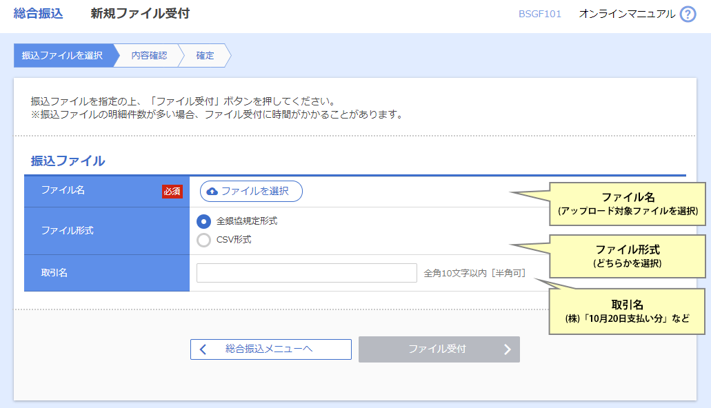Click the online manual help question mark icon
This screenshot has width=711, height=408.
coord(688,14)
